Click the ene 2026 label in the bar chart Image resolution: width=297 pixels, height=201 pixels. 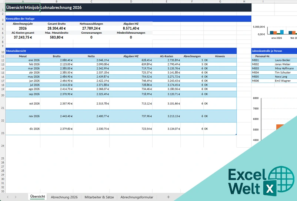coord(277,38)
